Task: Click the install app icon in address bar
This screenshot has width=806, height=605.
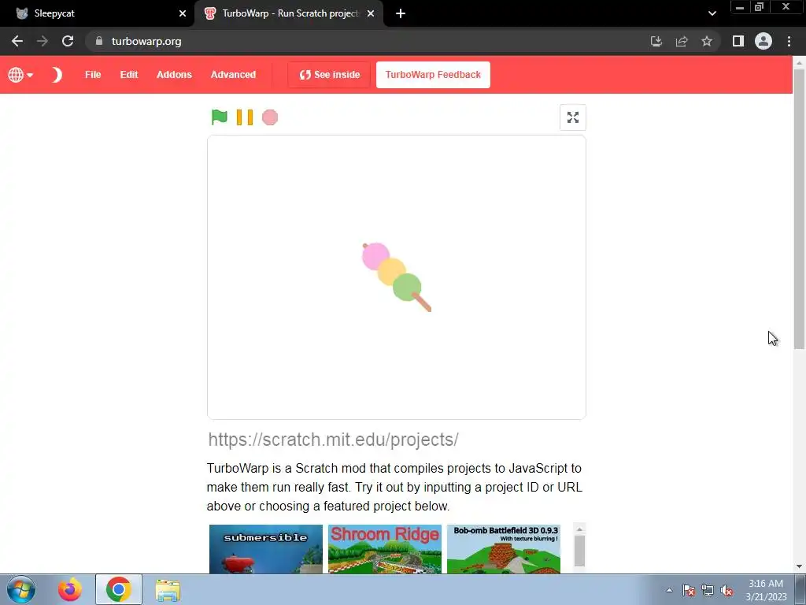Action: (656, 41)
